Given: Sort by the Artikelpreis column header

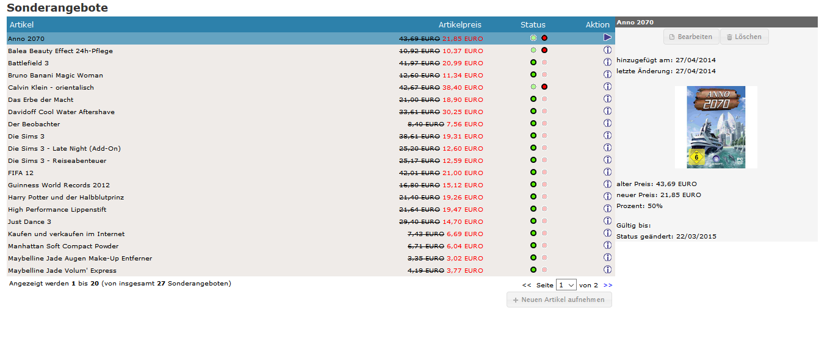Looking at the screenshot, I should click(460, 24).
